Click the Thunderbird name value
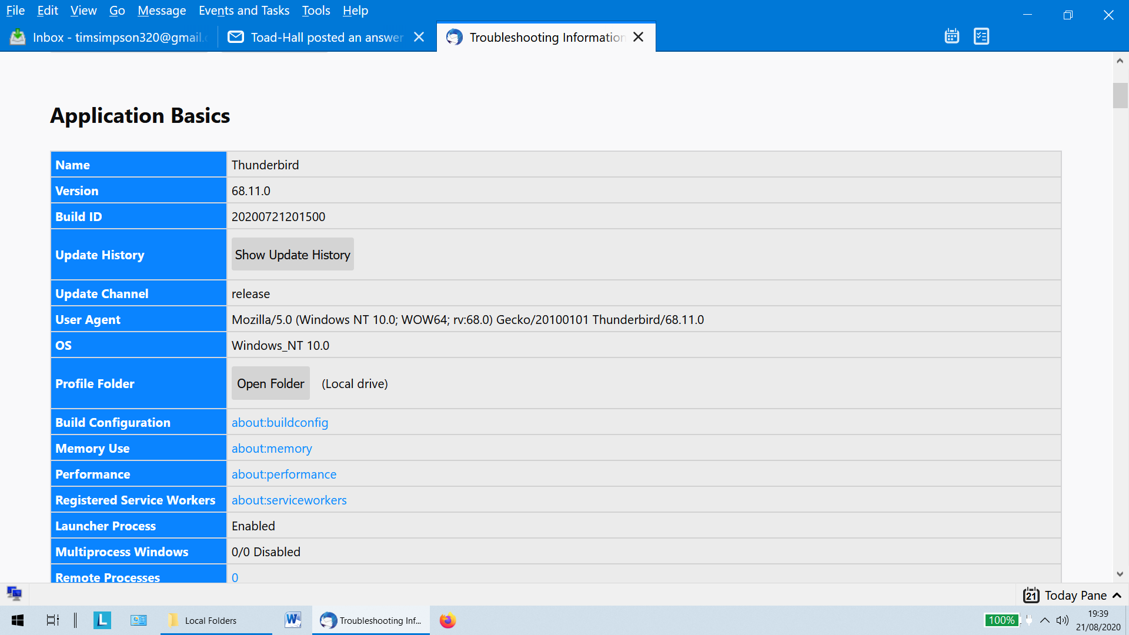The image size is (1129, 635). 265,165
